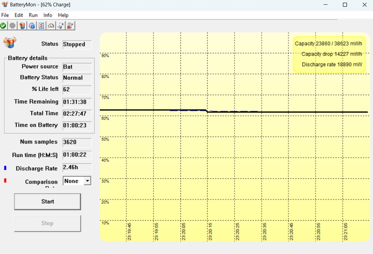The height and width of the screenshot is (254, 373).
Task: Click the green checkmark start-monitoring toolbar icon
Action: pos(3,26)
